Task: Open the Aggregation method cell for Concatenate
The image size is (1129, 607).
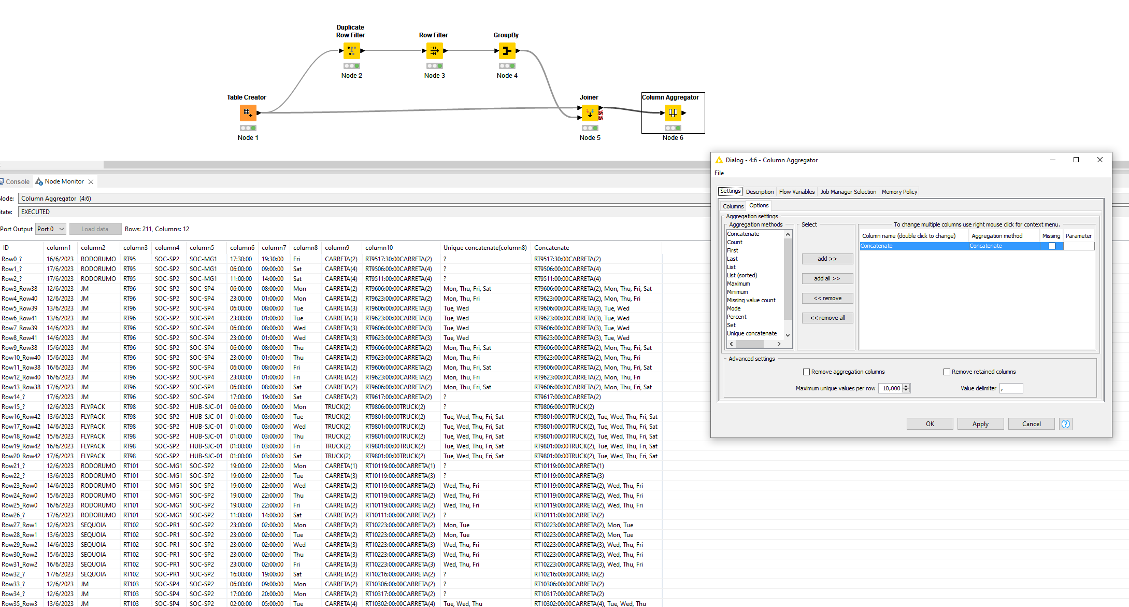Action: point(1004,246)
